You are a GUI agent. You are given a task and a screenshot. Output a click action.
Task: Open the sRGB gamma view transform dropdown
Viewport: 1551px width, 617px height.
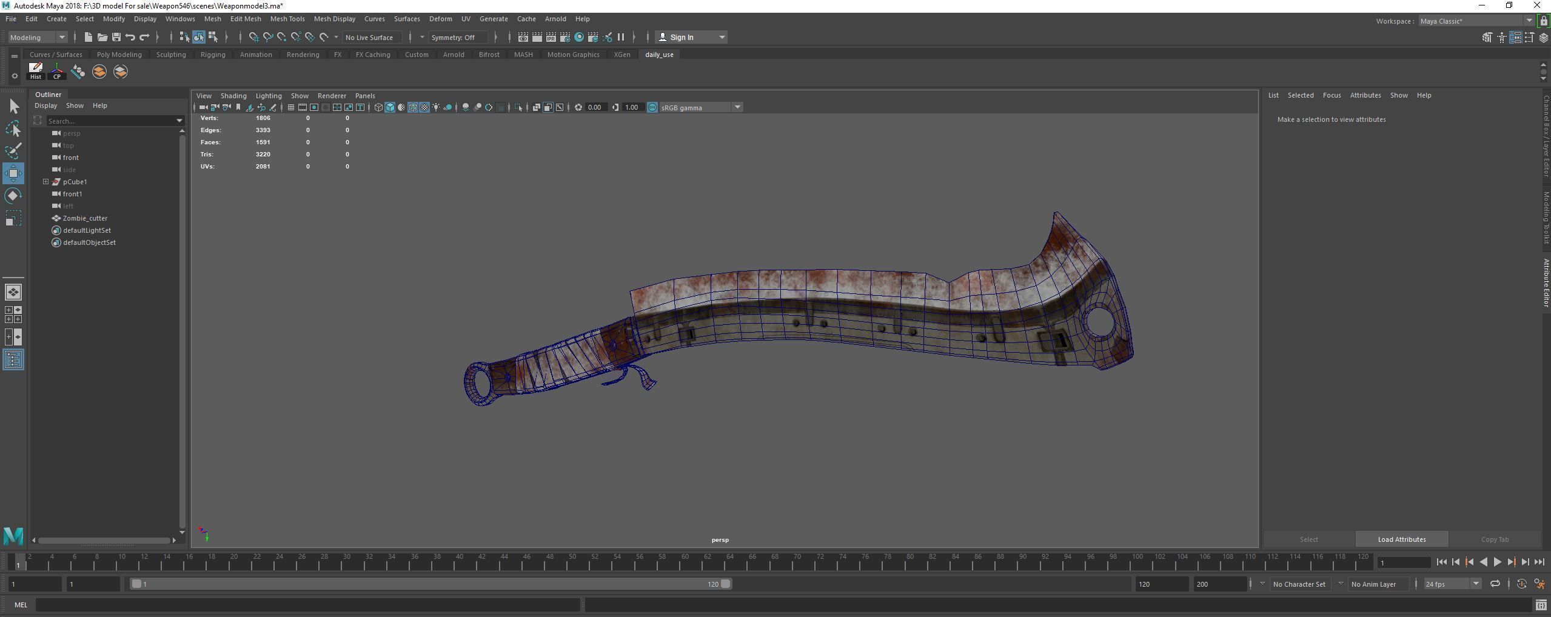[702, 107]
